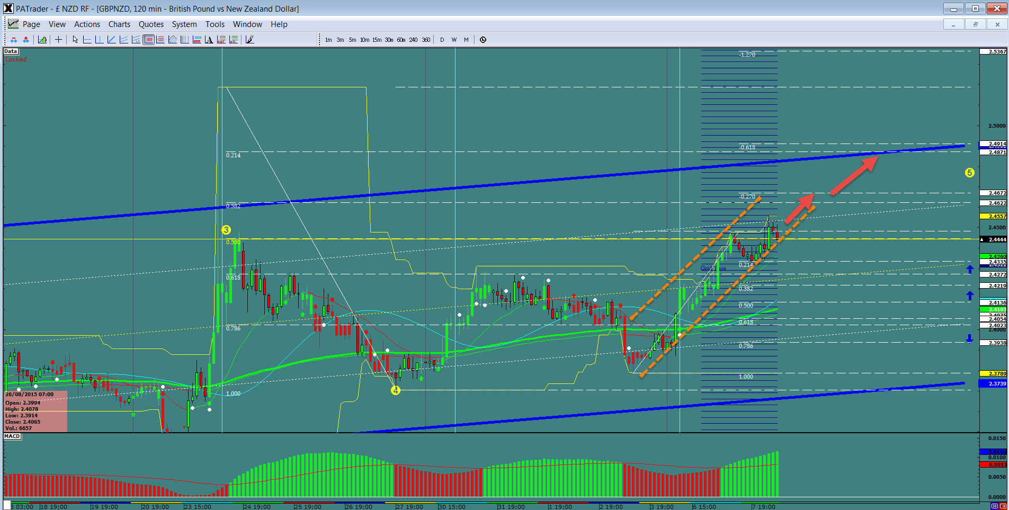Click the current price label 2.4444
The height and width of the screenshot is (510, 1009).
[x=994, y=239]
